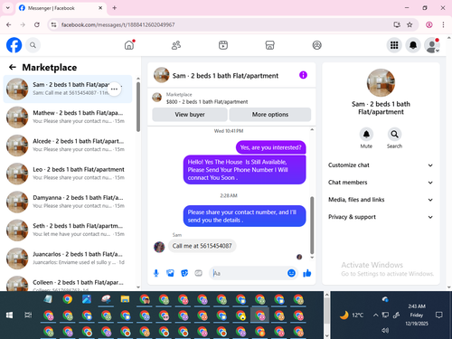Viewport: 452px width, 339px height.
Task: Open Alcede's 2 beds 1 bath conversation
Action: 68,146
